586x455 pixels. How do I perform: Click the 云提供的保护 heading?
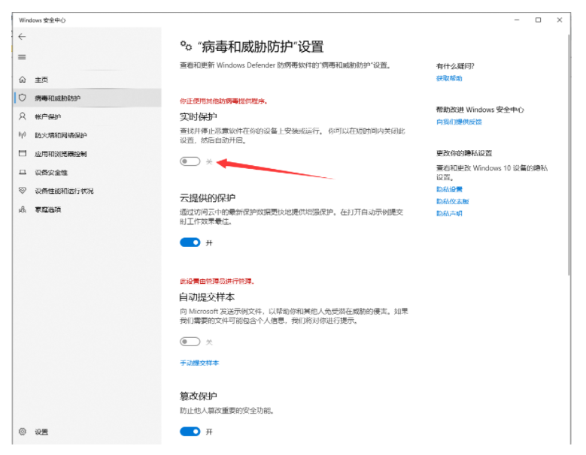208,197
